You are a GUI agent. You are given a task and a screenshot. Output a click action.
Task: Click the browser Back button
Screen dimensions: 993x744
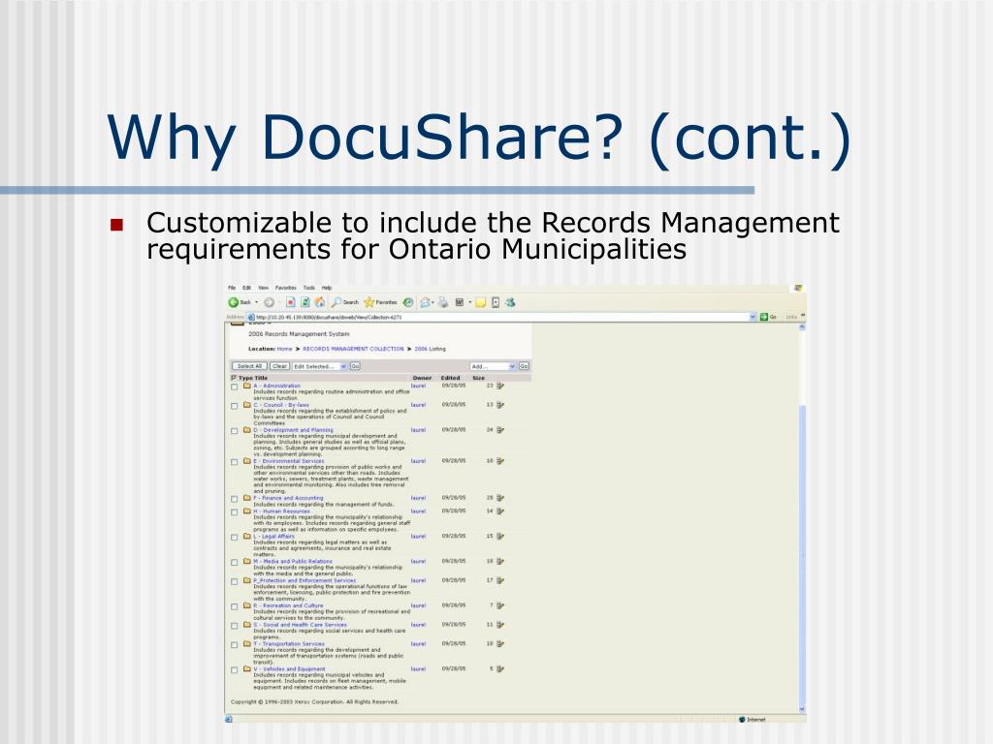[240, 302]
